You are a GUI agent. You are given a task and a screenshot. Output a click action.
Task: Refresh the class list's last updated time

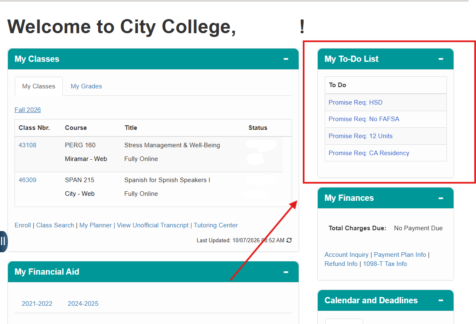289,240
